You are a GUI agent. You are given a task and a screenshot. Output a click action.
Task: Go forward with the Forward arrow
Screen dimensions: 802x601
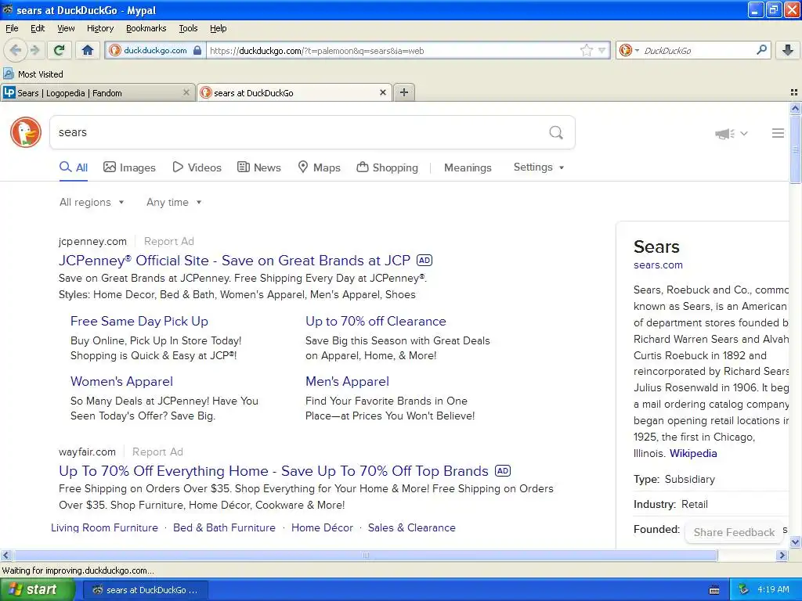pos(34,50)
